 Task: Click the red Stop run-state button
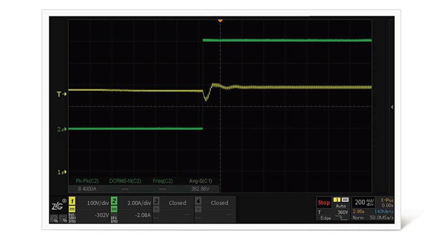pos(324,203)
